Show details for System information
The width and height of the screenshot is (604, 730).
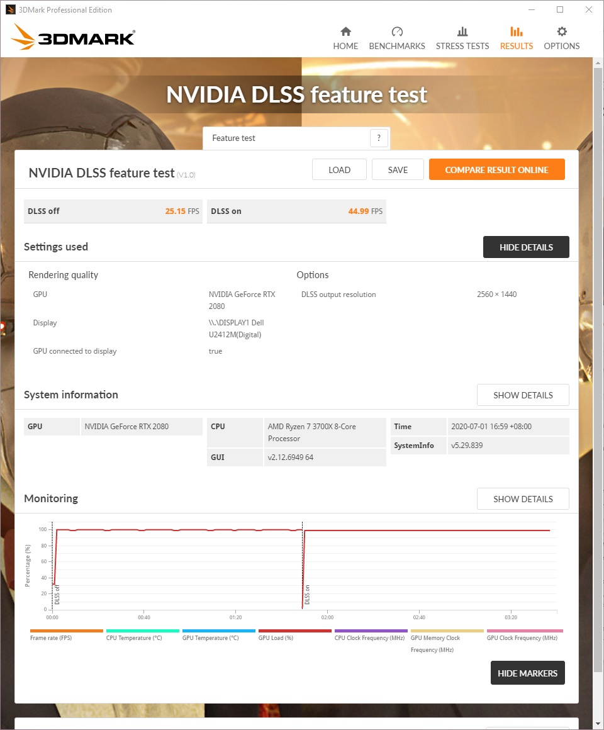(523, 395)
